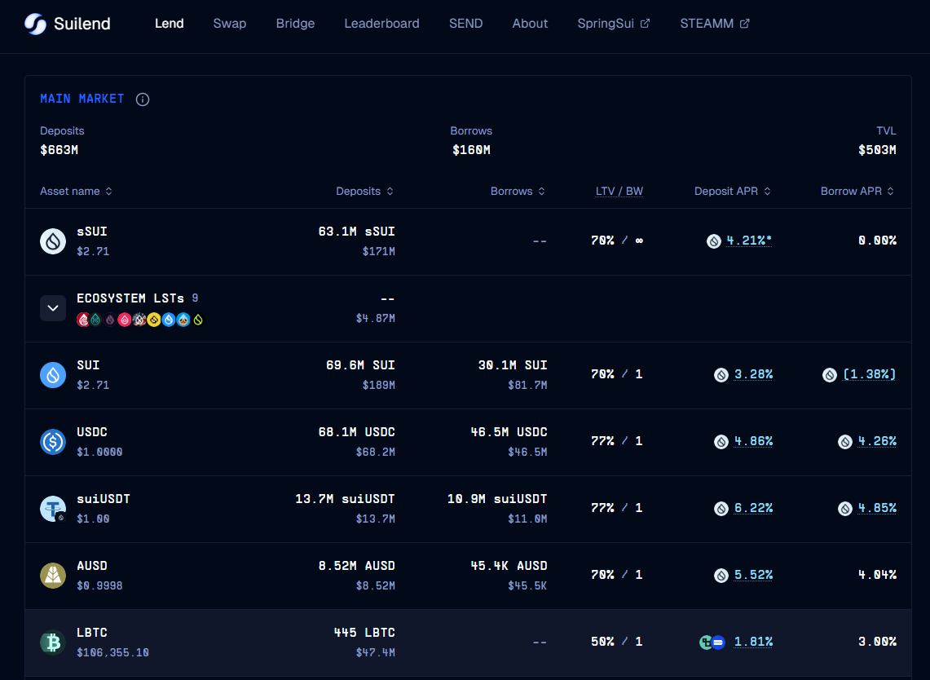Click 46.5M USDC borrows cell
The width and height of the screenshot is (930, 680).
coord(509,432)
